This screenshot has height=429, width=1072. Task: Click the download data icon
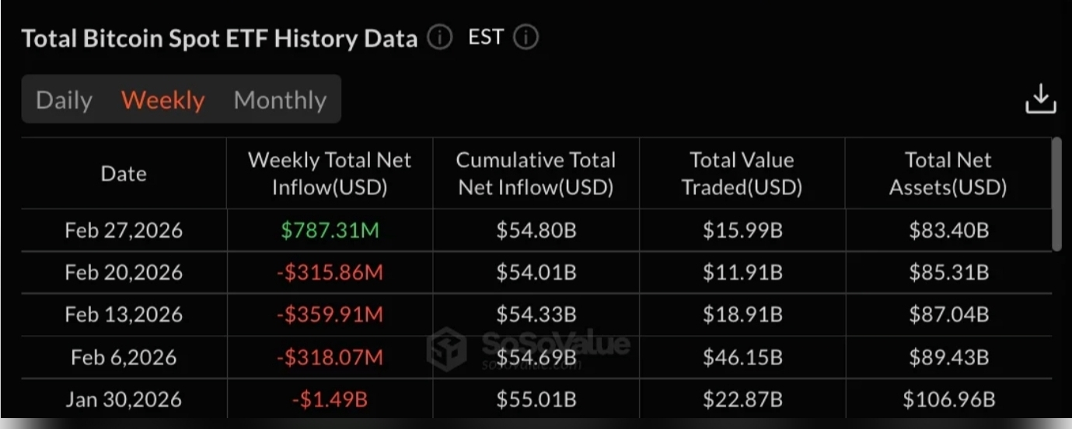[1041, 99]
